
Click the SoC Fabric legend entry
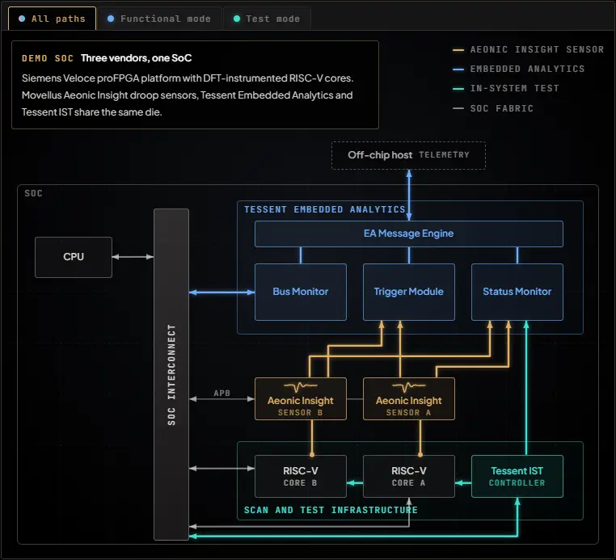pos(493,108)
